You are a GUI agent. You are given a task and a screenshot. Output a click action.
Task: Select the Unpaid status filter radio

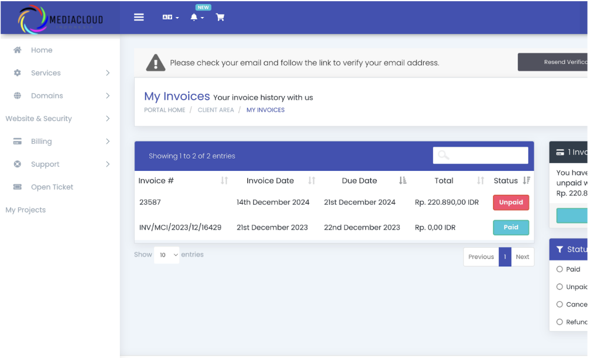(559, 287)
